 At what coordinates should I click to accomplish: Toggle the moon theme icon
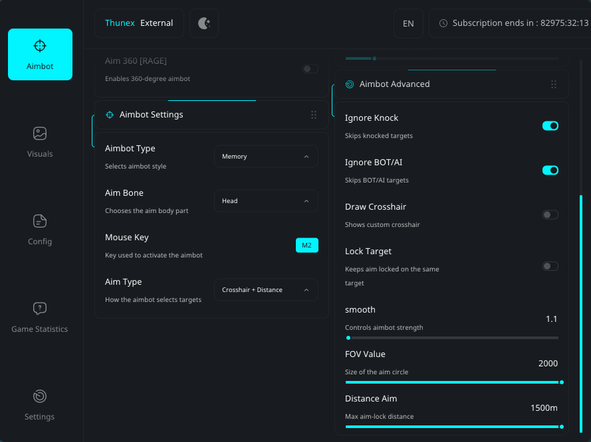coord(204,23)
